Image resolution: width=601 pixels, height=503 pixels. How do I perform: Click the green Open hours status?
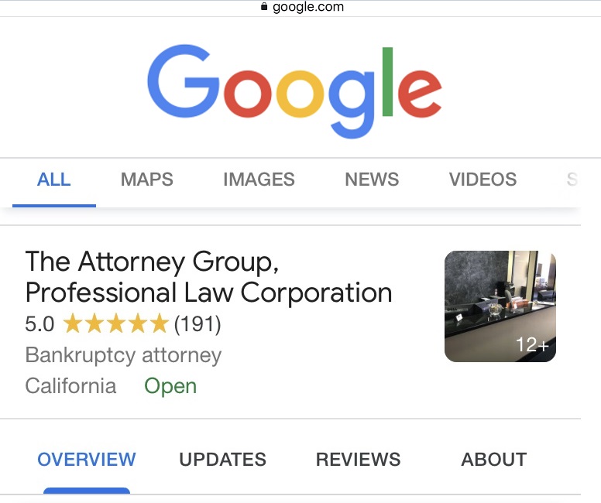[170, 386]
